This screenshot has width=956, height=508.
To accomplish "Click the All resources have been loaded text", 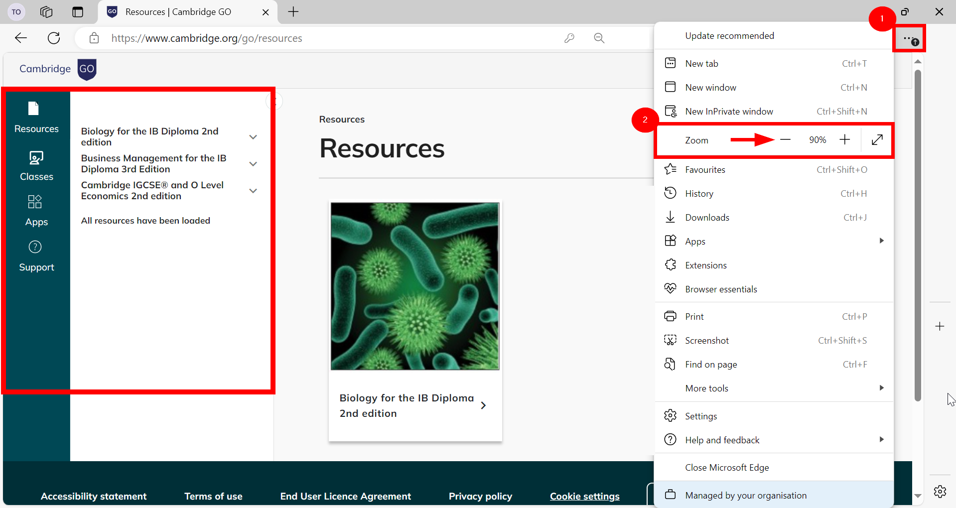I will (x=145, y=220).
